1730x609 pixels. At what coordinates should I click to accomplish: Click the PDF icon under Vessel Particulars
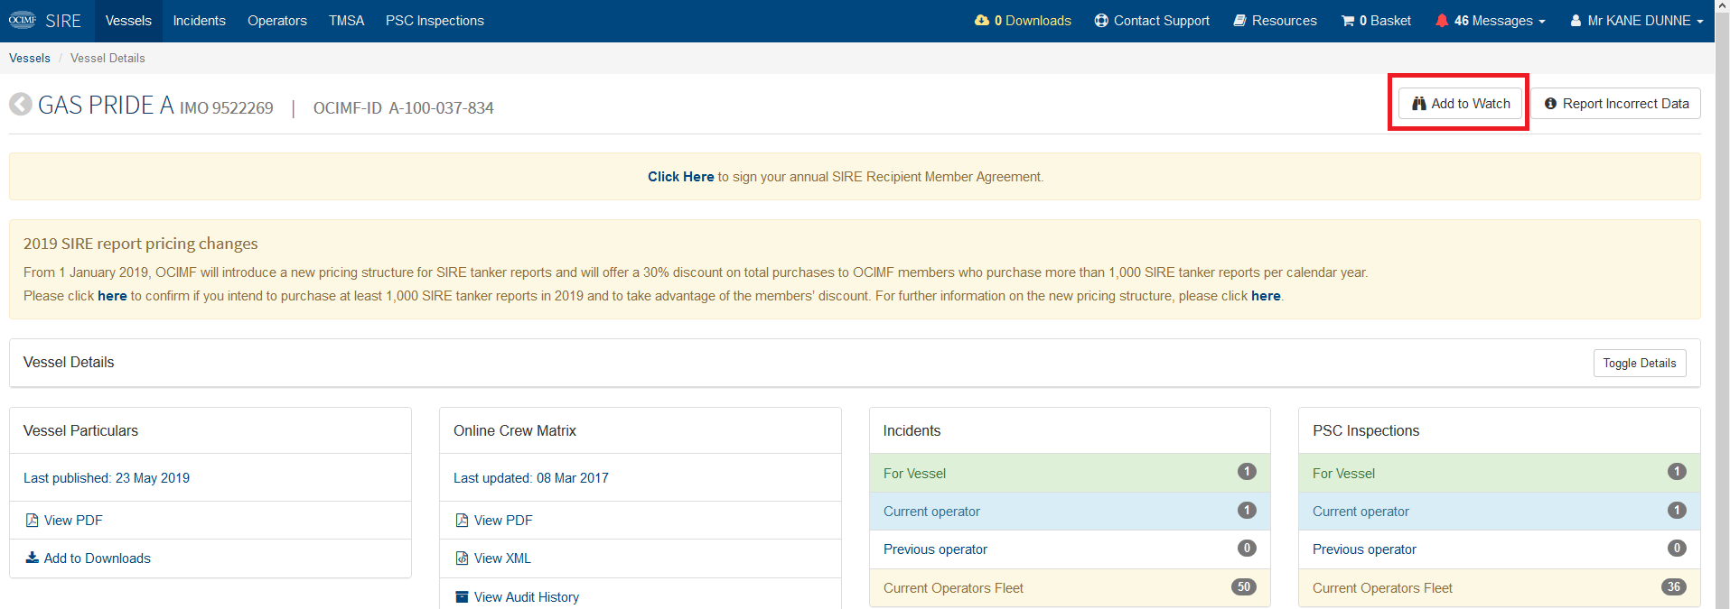pyautogui.click(x=33, y=520)
